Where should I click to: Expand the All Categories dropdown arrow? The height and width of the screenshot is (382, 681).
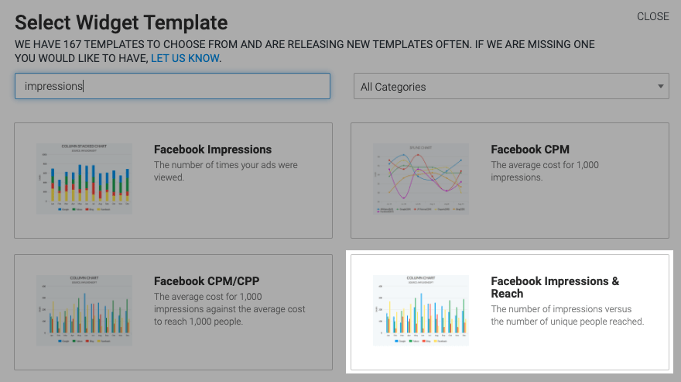coord(660,86)
